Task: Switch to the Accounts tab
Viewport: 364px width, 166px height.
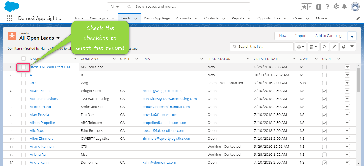Action: point(184,18)
